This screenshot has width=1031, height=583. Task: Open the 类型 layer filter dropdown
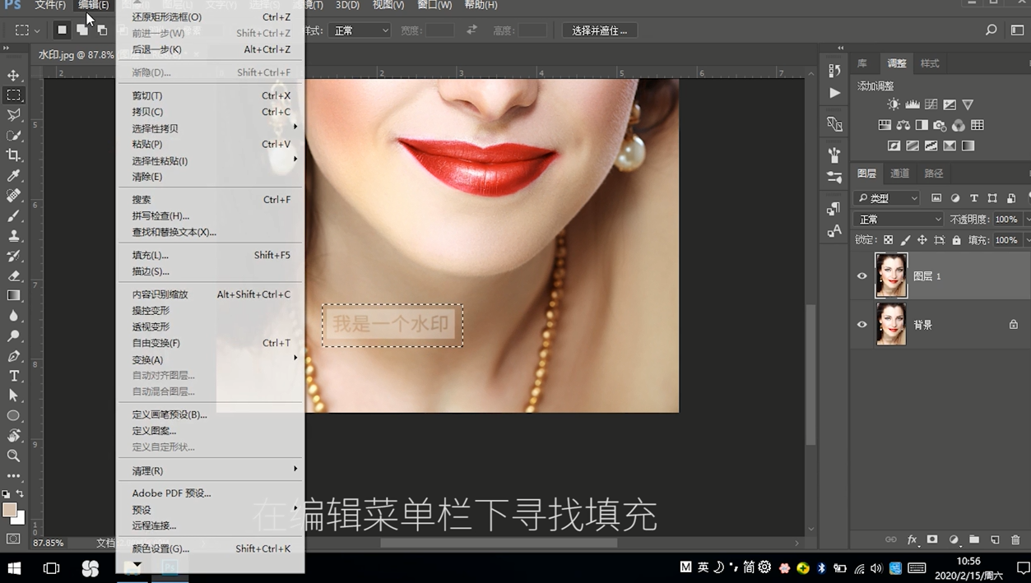(887, 198)
